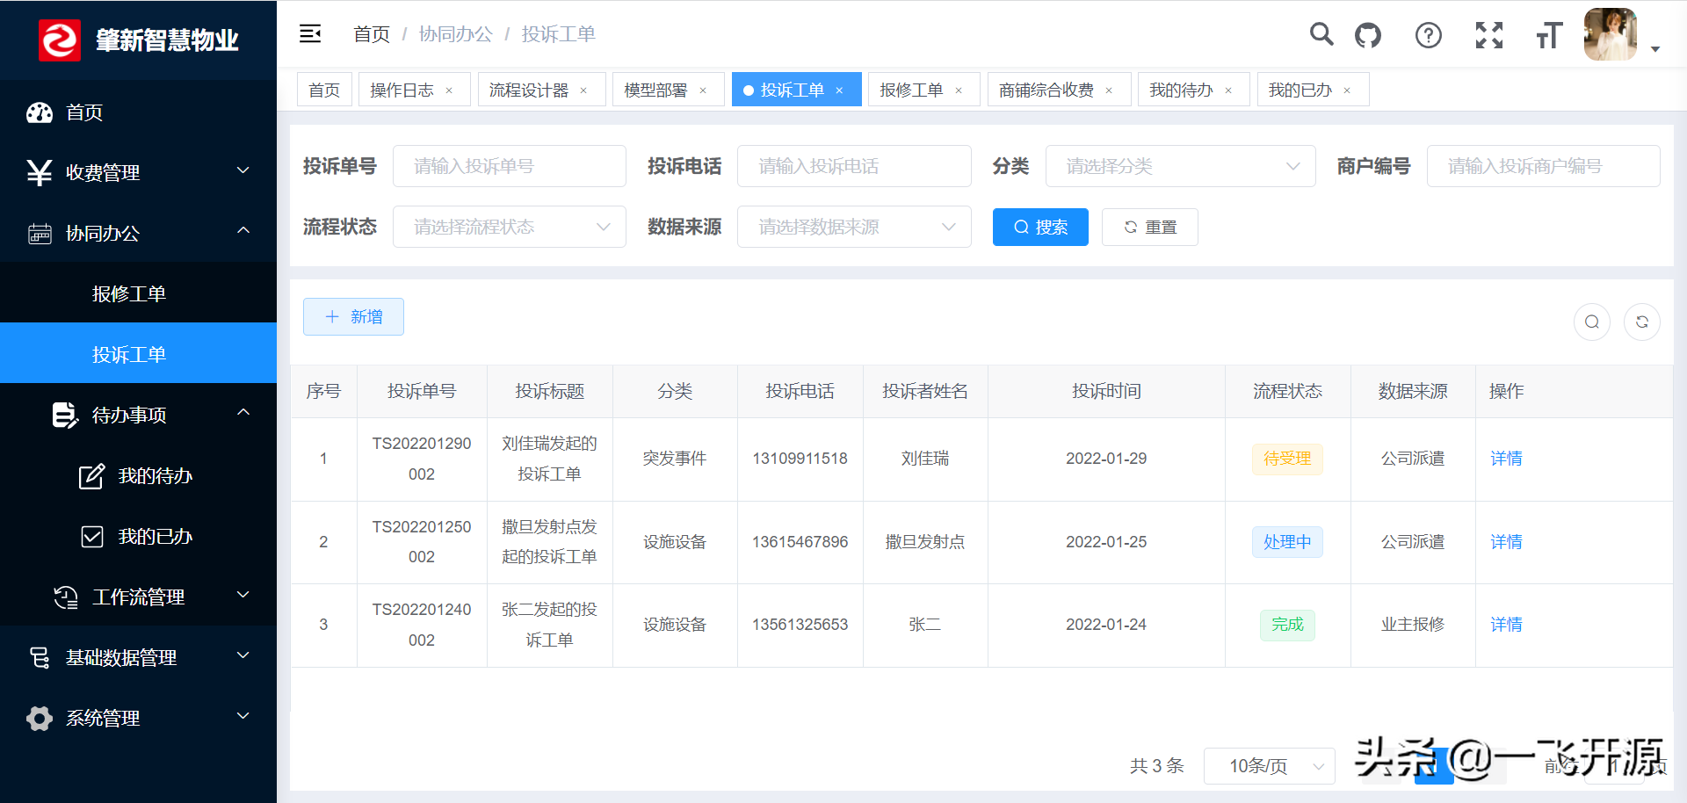
Task: Click the 肇新智慧物业 logo
Action: (x=139, y=40)
